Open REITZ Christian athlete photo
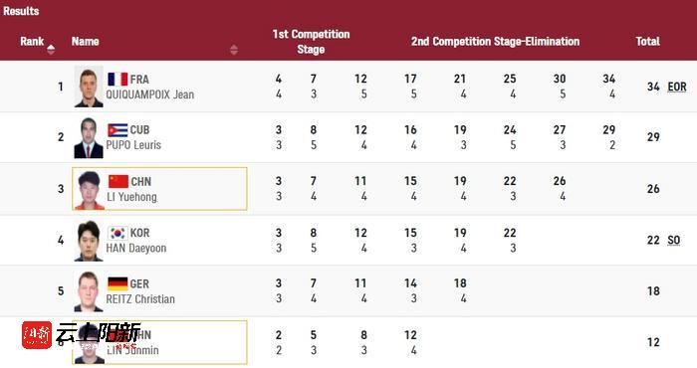697x368 pixels. click(x=89, y=291)
